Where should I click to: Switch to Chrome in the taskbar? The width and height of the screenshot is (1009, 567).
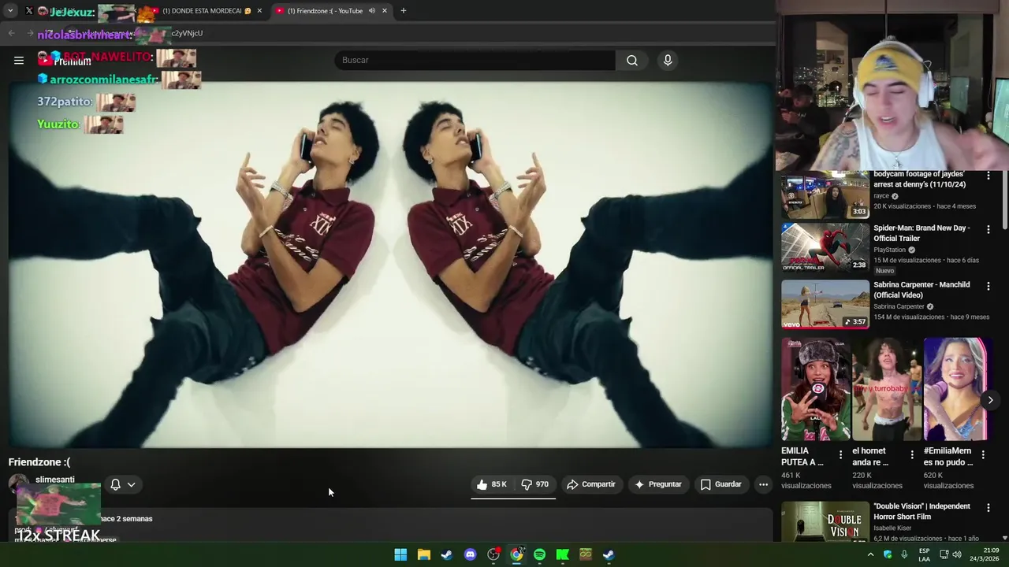tap(516, 554)
